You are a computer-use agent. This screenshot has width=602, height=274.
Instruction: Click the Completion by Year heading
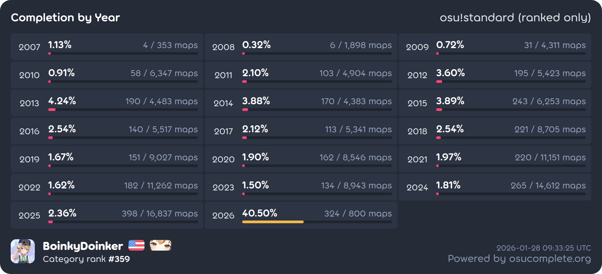pyautogui.click(x=66, y=17)
